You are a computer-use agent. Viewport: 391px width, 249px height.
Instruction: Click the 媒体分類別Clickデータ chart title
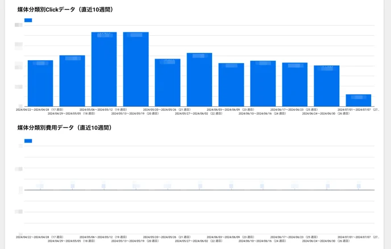coord(65,10)
